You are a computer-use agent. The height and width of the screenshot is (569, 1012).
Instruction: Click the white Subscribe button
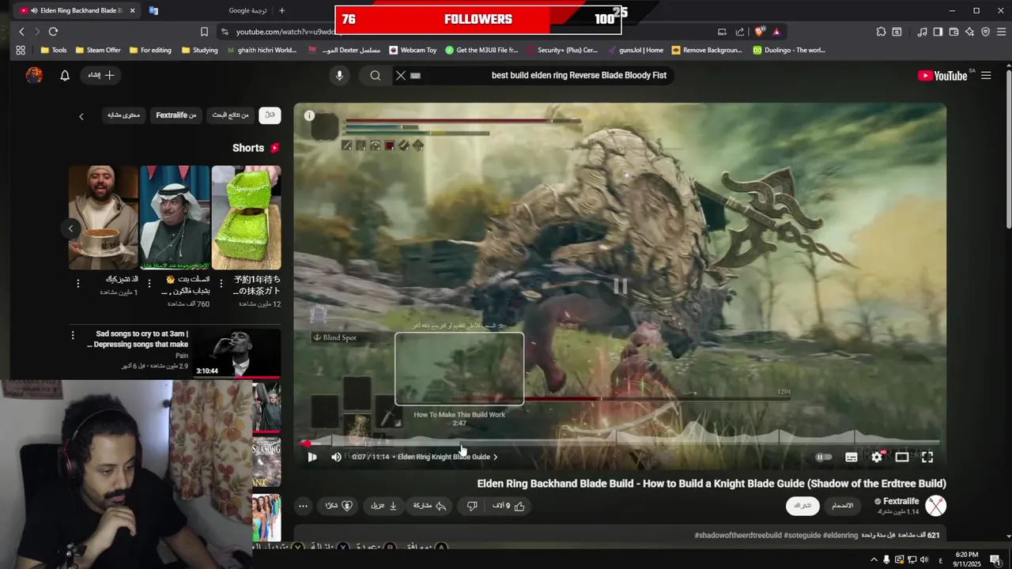point(802,506)
